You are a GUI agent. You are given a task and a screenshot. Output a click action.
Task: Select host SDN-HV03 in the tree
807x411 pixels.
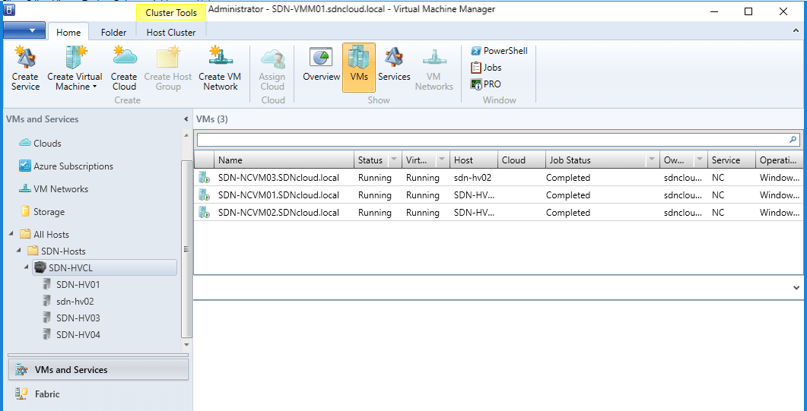click(x=78, y=318)
